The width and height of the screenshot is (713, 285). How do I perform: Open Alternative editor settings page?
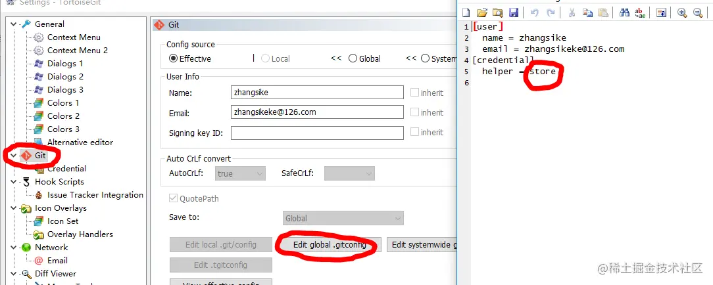80,142
